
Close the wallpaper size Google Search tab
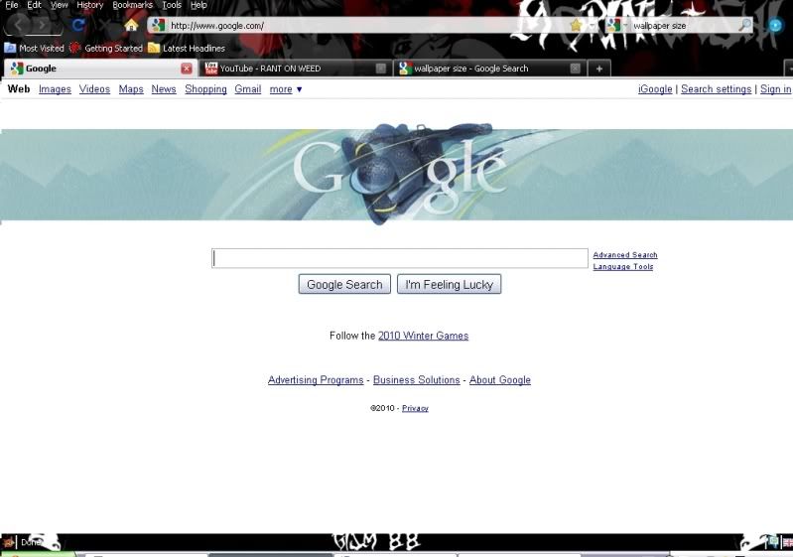tap(575, 69)
